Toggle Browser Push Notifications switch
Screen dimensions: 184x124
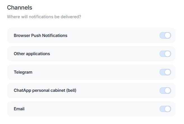(165, 36)
